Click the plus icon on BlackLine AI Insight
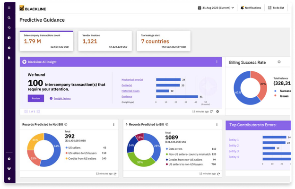Screen dimensions: 295x189 click(x=24, y=62)
